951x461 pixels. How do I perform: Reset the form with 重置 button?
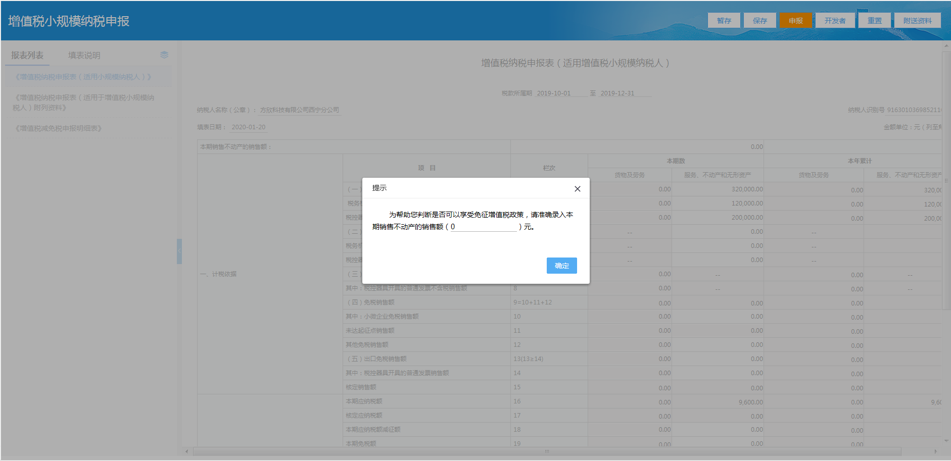click(x=874, y=20)
